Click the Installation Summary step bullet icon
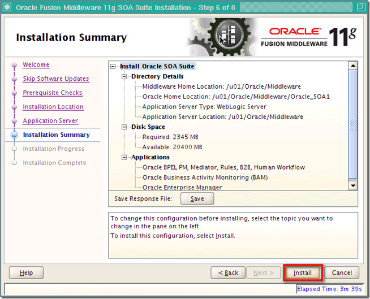This screenshot has height=299, width=370. pyautogui.click(x=14, y=135)
